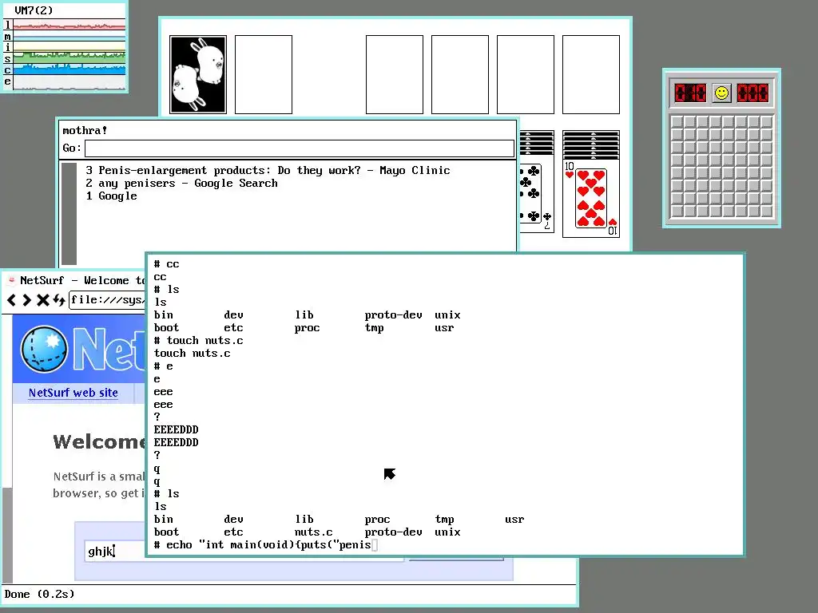Select the Mayo Clinic history entry in mothra

[268, 171]
